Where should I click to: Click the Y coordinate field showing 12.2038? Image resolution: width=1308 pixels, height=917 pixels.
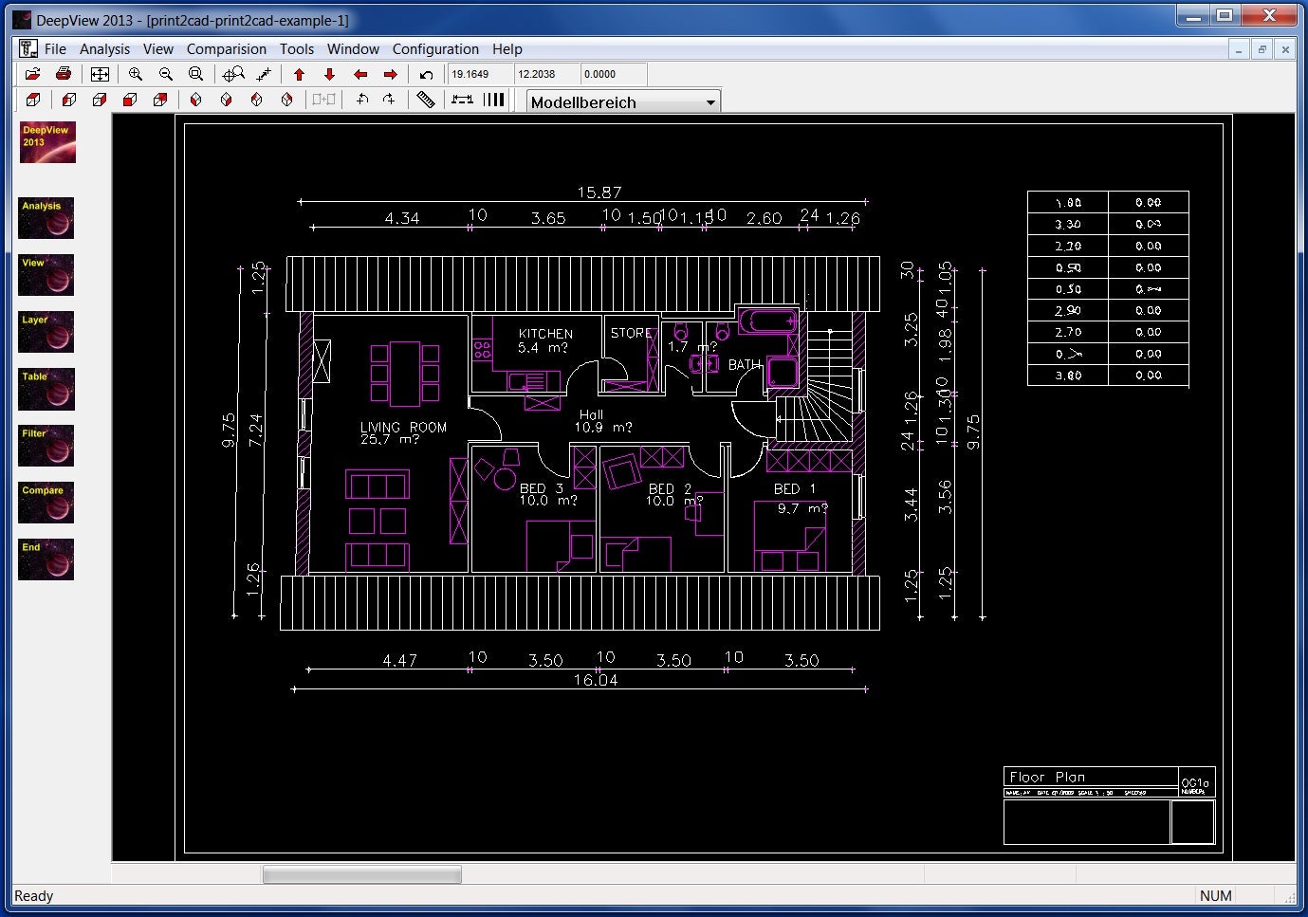tap(546, 74)
